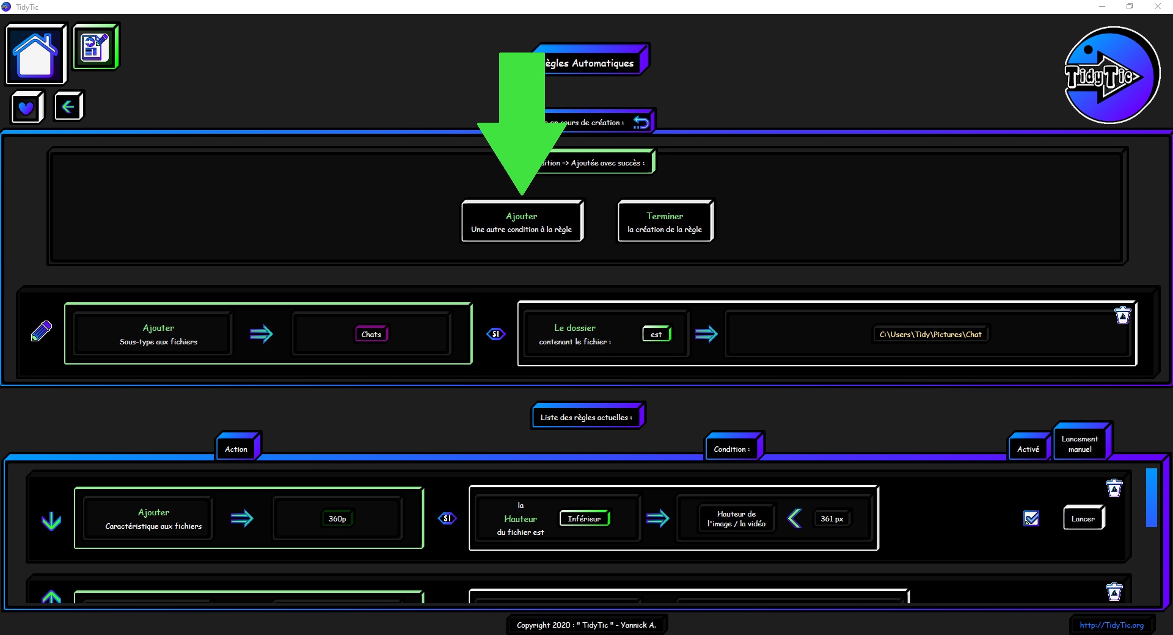The image size is (1173, 635).
Task: Select the Condition column header tab
Action: pyautogui.click(x=731, y=449)
